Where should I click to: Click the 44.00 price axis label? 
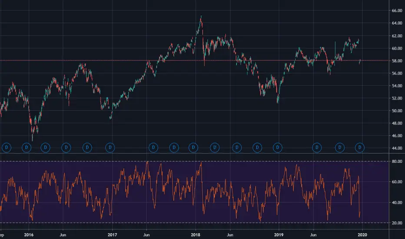[x=397, y=148]
